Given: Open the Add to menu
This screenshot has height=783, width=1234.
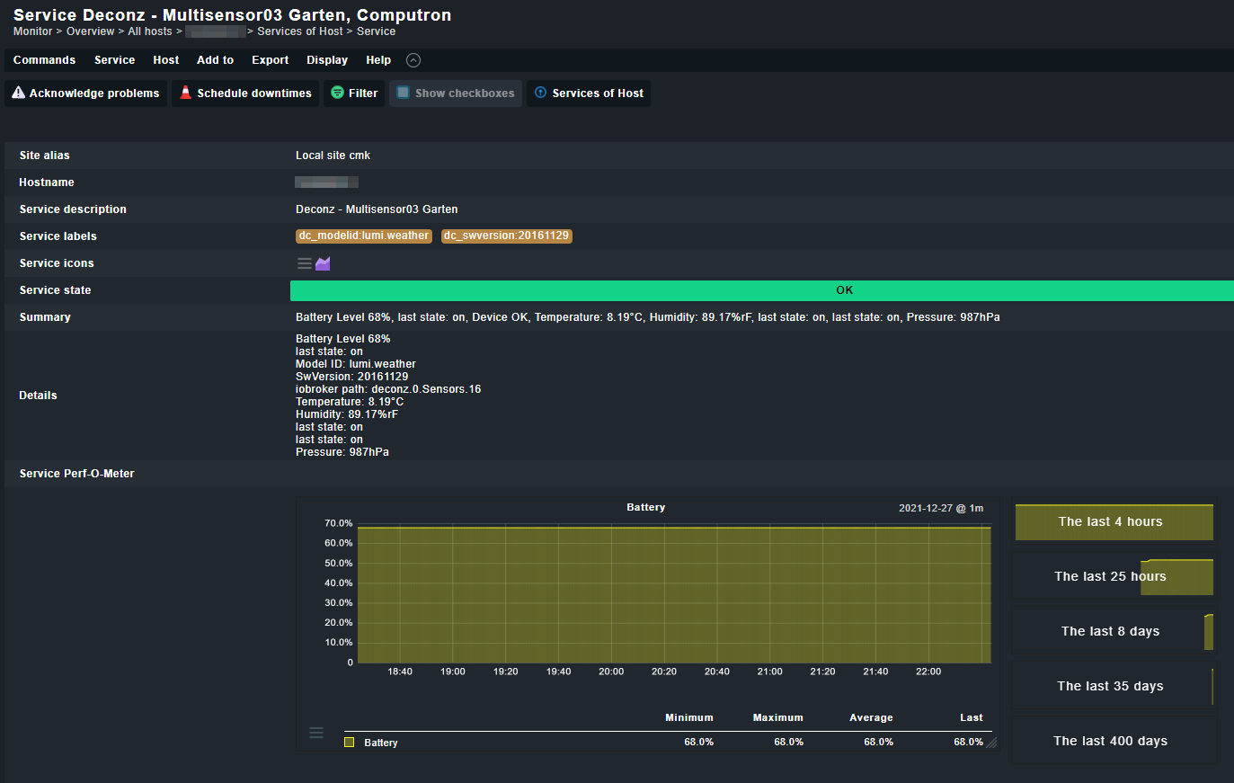Looking at the screenshot, I should 215,60.
